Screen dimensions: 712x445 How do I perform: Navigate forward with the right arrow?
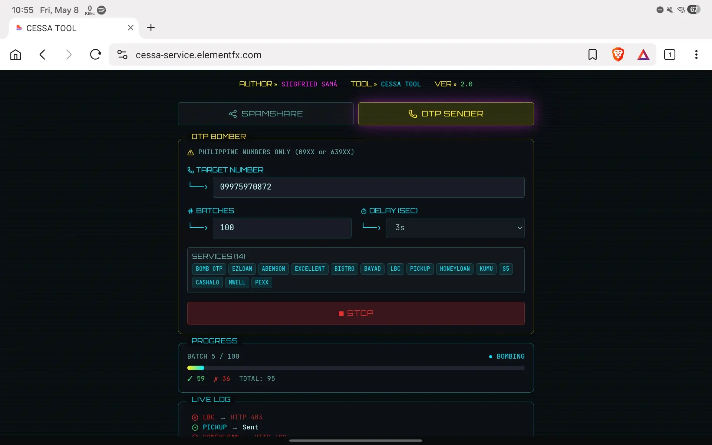(x=69, y=55)
